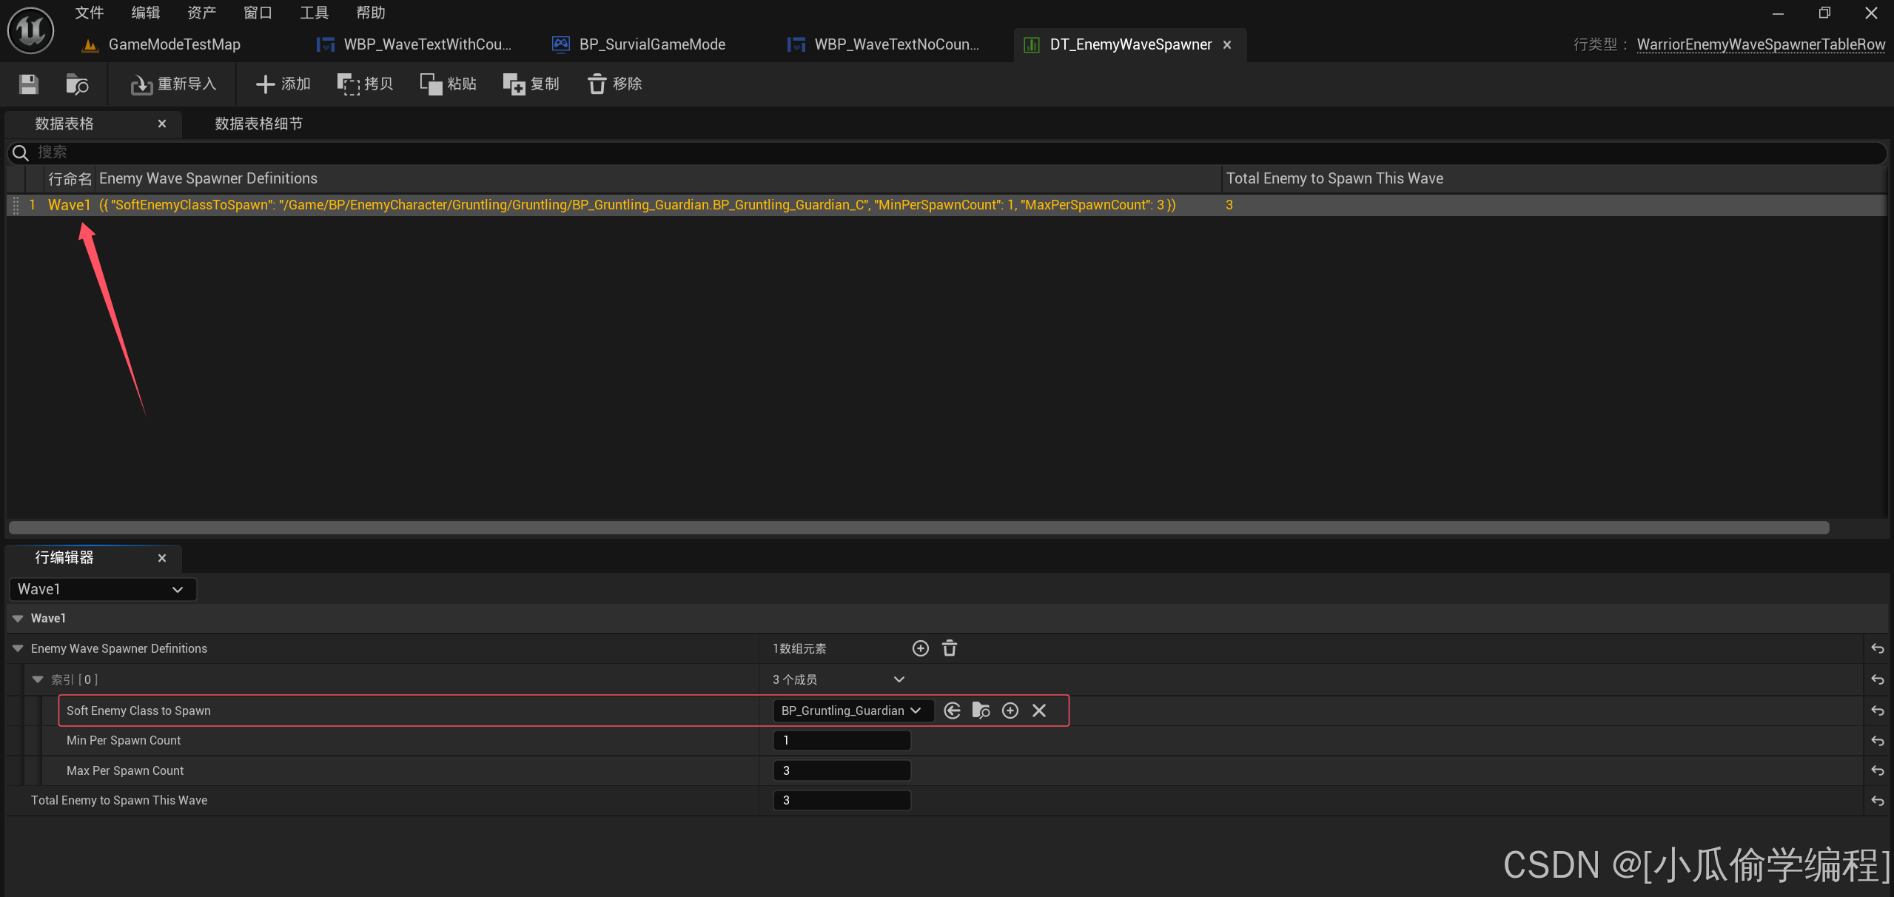Click the Browse to asset toolbar icon
The width and height of the screenshot is (1894, 897).
pos(77,84)
